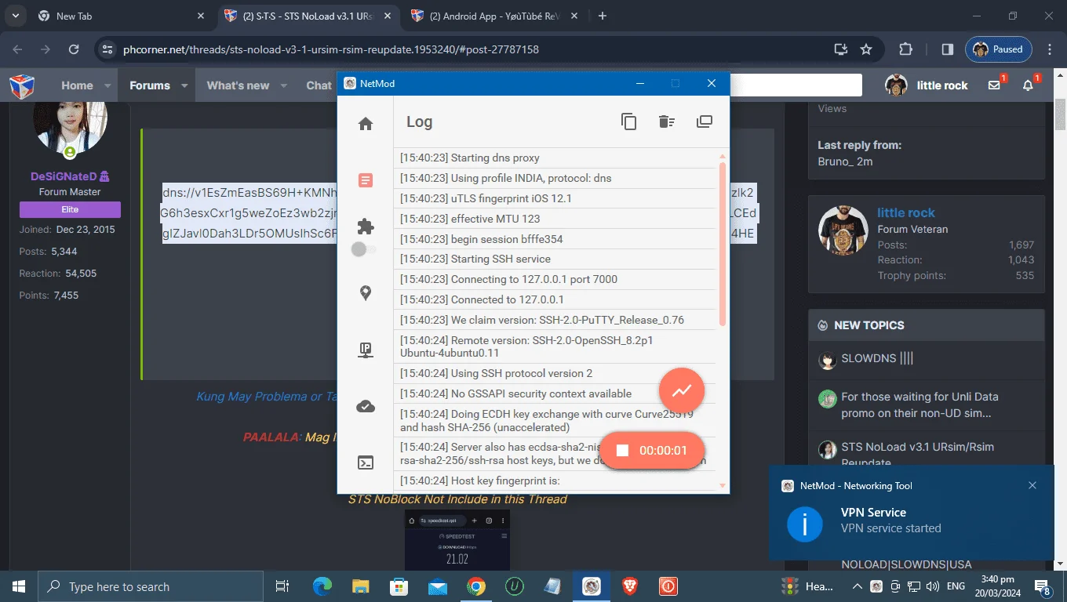This screenshot has width=1067, height=602.
Task: Click the browser back arrow
Action: pyautogui.click(x=18, y=49)
